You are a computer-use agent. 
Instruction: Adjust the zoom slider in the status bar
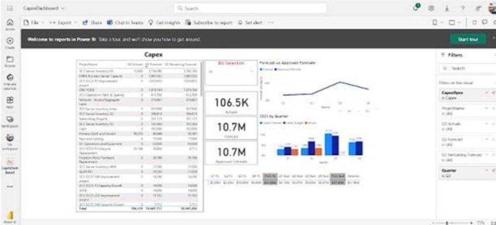[x=447, y=223]
